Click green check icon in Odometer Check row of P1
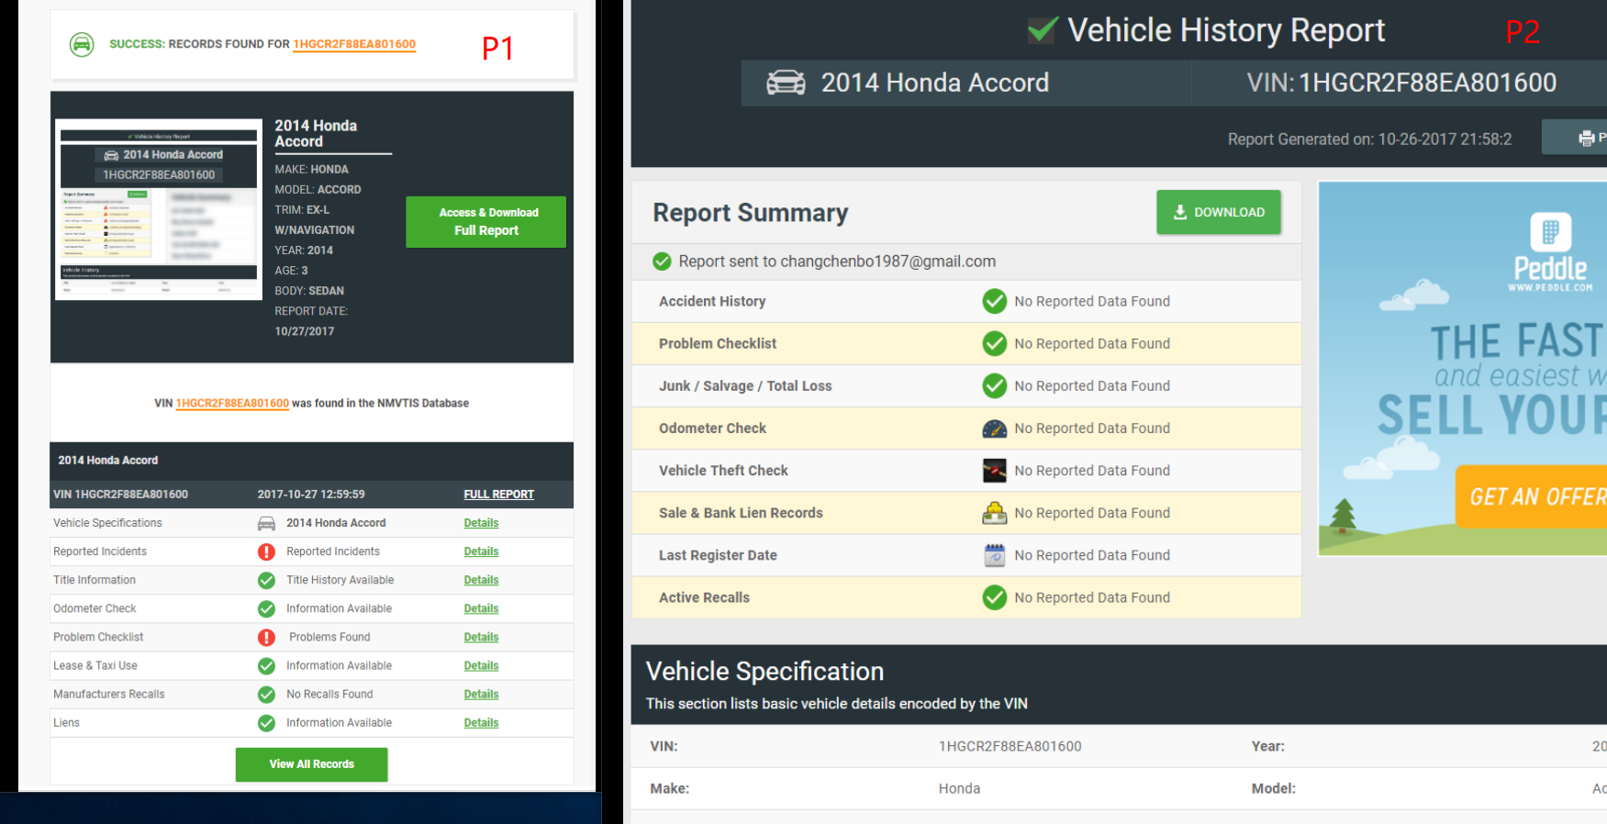This screenshot has height=824, width=1607. pyautogui.click(x=266, y=608)
